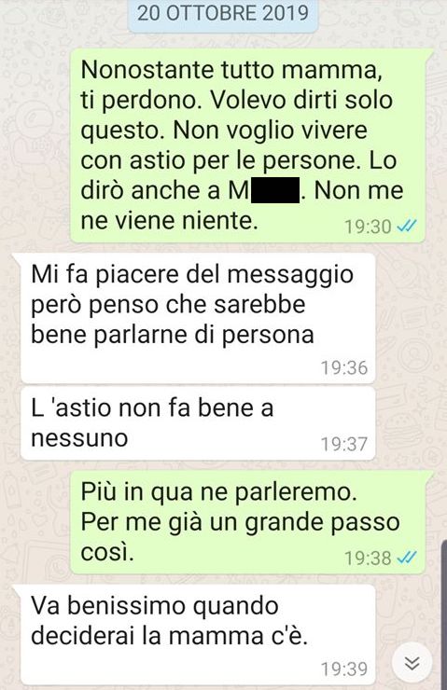The image size is (447, 690).
Task: Tap the 20 OTTOBRE 2019 date chip
Action: (223, 14)
